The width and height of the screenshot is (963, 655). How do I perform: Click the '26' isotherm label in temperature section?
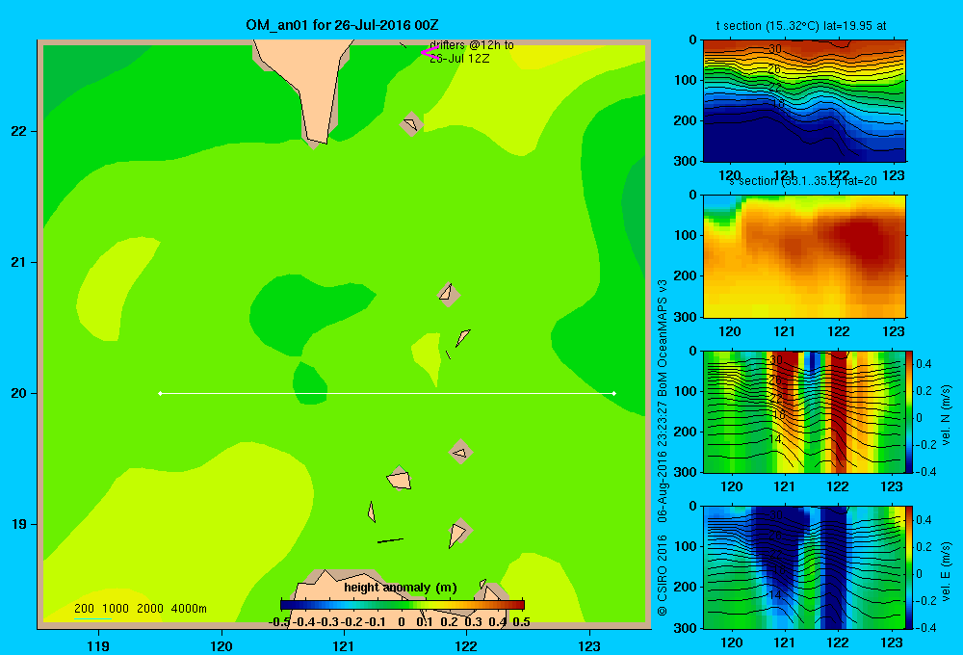pos(774,68)
